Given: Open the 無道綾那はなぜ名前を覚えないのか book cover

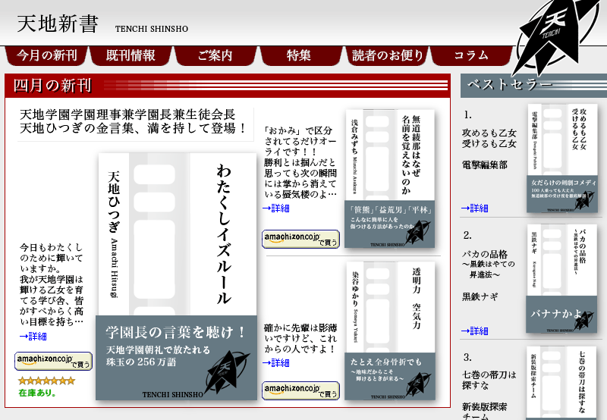Looking at the screenshot, I should (x=390, y=178).
